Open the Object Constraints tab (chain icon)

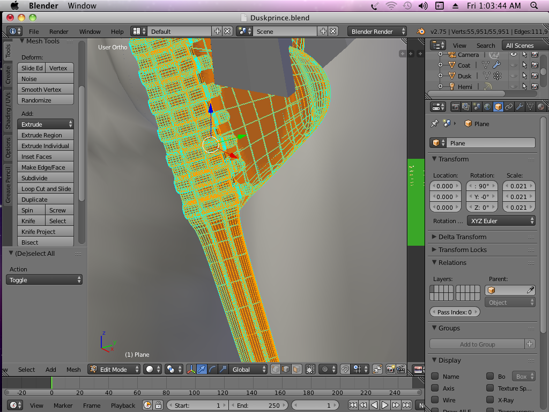coord(509,107)
